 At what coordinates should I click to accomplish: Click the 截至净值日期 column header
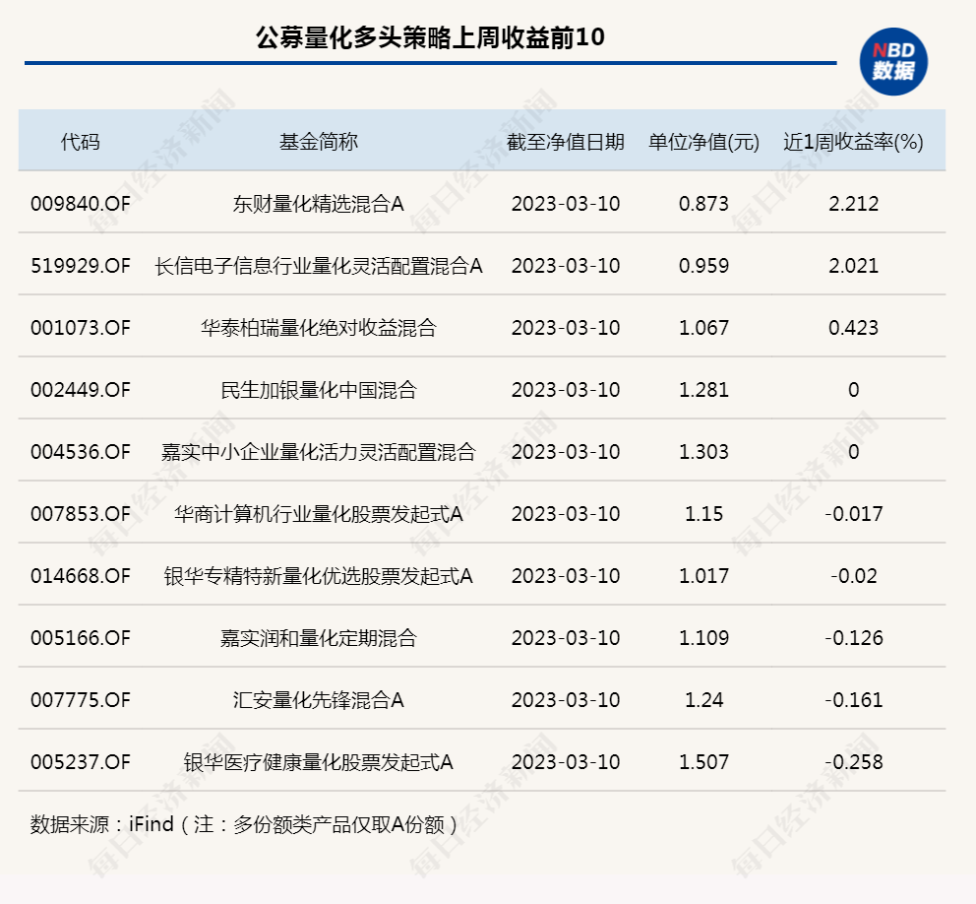pyautogui.click(x=566, y=142)
